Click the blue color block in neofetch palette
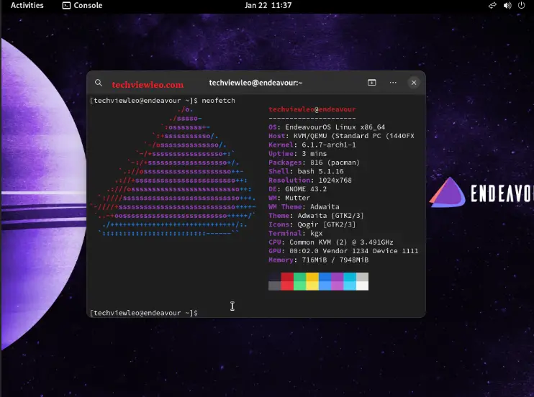The height and width of the screenshot is (397, 534). coord(325,281)
